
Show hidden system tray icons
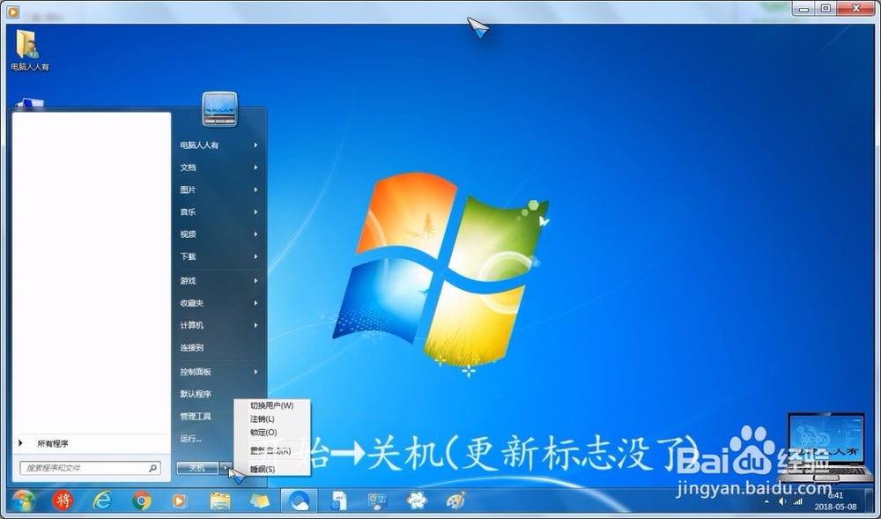tap(766, 501)
